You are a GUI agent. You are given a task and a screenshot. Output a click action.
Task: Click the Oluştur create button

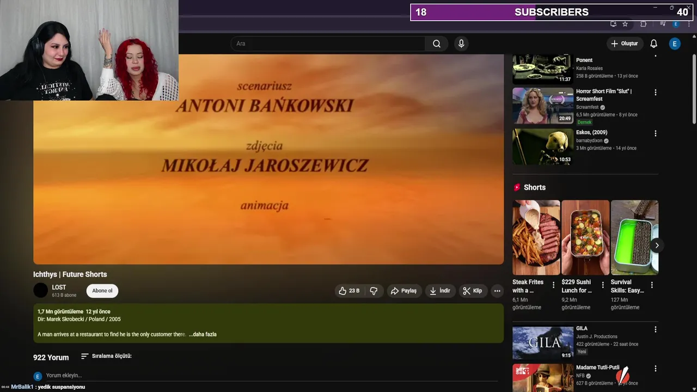[x=624, y=44]
